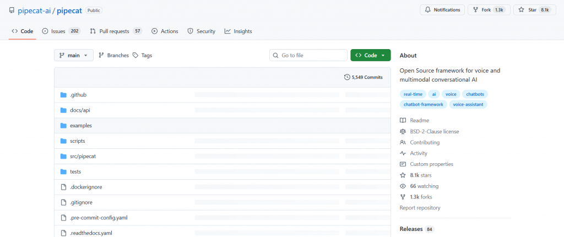The image size is (564, 237).
Task: Click the docs/api folder icon
Action: click(64, 110)
